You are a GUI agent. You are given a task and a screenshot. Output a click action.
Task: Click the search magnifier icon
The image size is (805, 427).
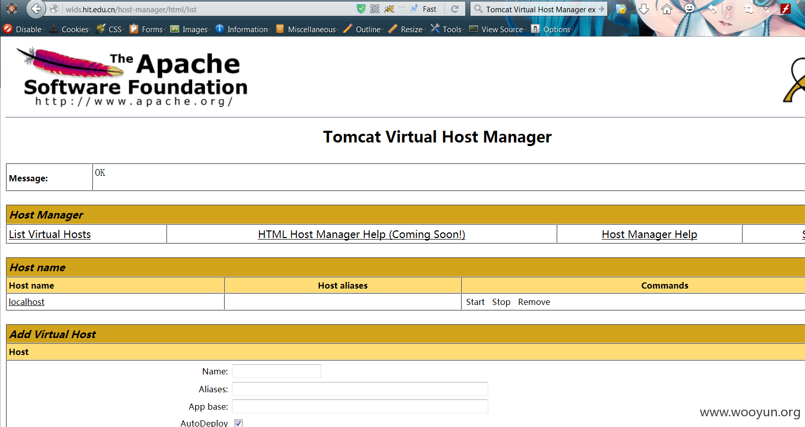pos(478,9)
